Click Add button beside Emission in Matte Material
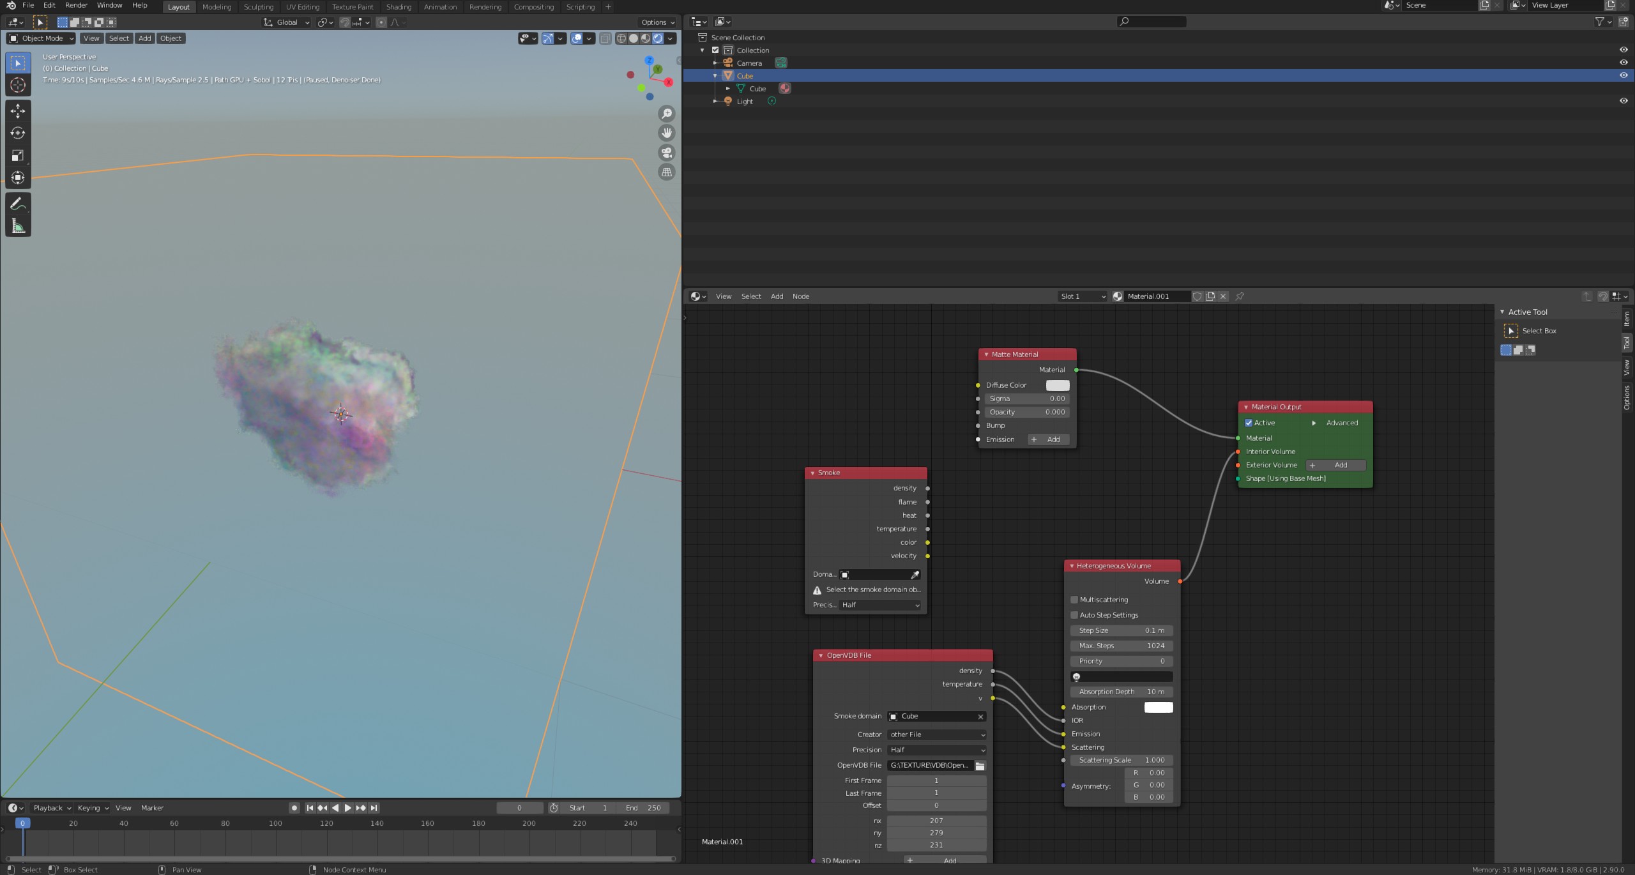The height and width of the screenshot is (875, 1635). click(1048, 439)
